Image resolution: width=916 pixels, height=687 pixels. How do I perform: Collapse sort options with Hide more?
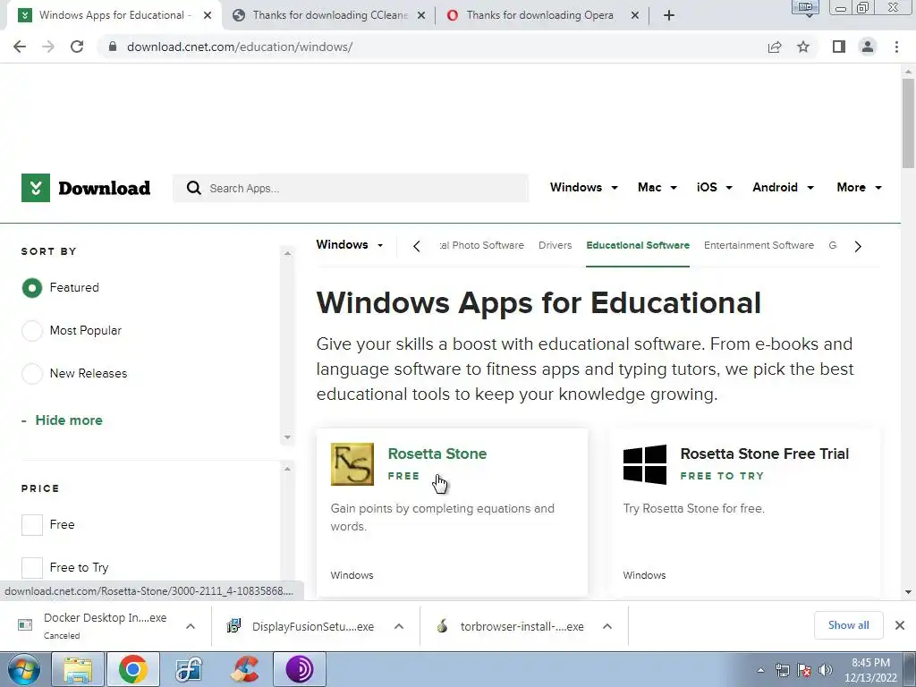pyautogui.click(x=69, y=420)
